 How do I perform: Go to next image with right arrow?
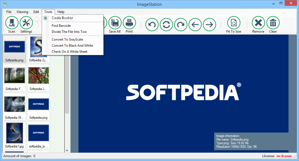pos(209,25)
